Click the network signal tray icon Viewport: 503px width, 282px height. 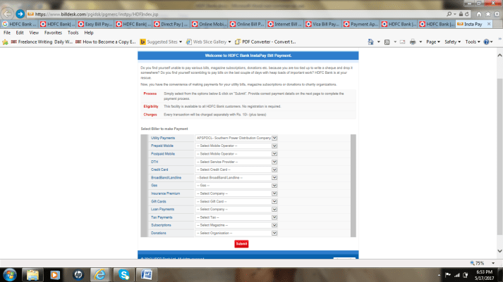tap(457, 275)
